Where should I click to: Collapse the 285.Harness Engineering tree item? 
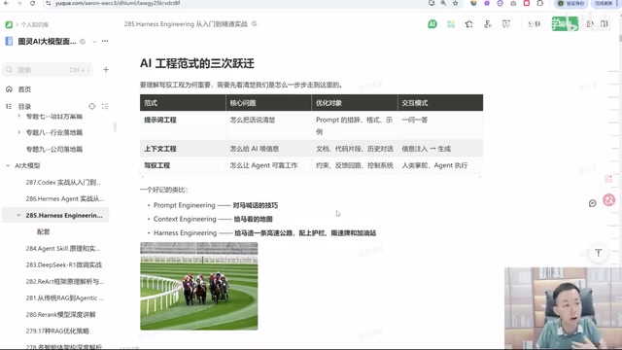18,215
